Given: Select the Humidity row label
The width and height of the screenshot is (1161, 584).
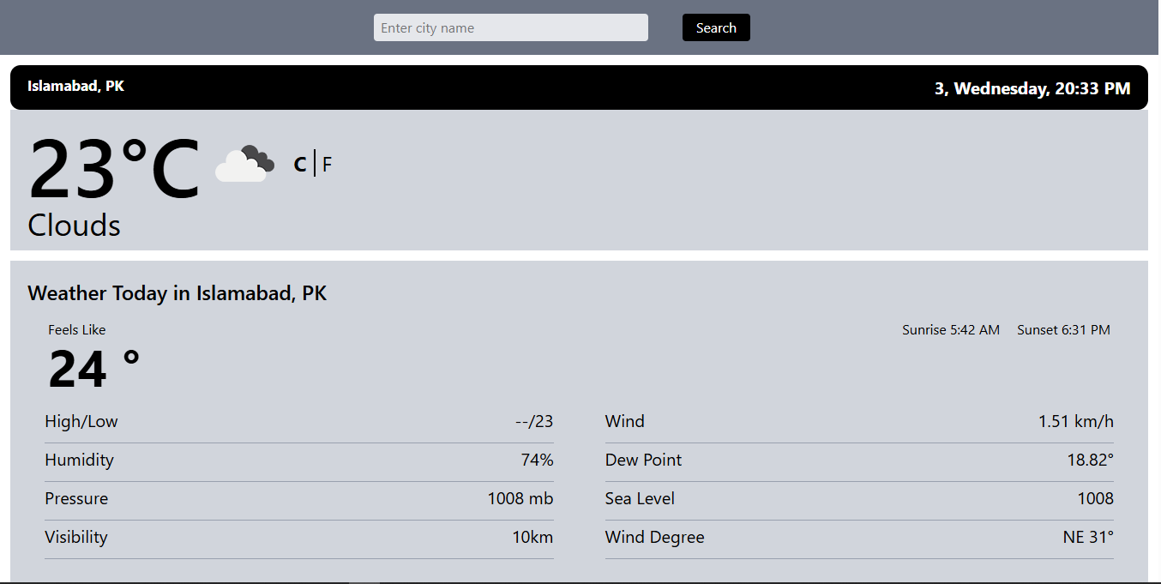Looking at the screenshot, I should 79,461.
